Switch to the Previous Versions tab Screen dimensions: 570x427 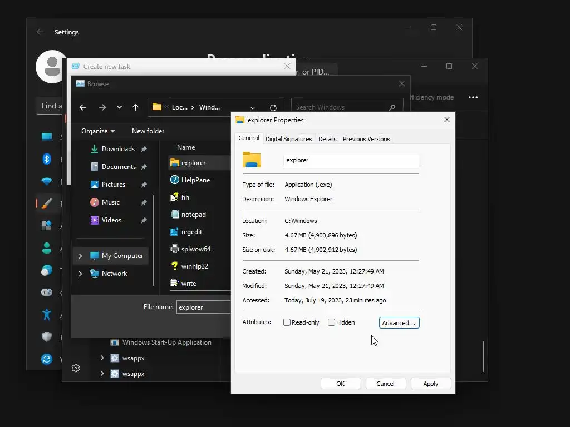pos(366,139)
